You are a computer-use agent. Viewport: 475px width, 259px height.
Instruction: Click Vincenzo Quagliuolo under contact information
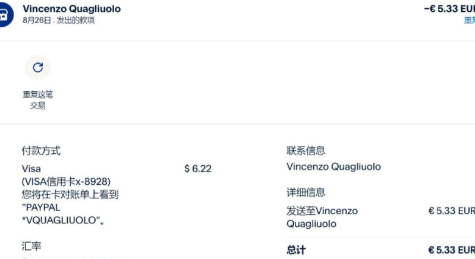[x=334, y=167]
